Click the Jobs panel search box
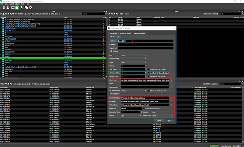The height and width of the screenshot is (147, 244). click(x=94, y=14)
